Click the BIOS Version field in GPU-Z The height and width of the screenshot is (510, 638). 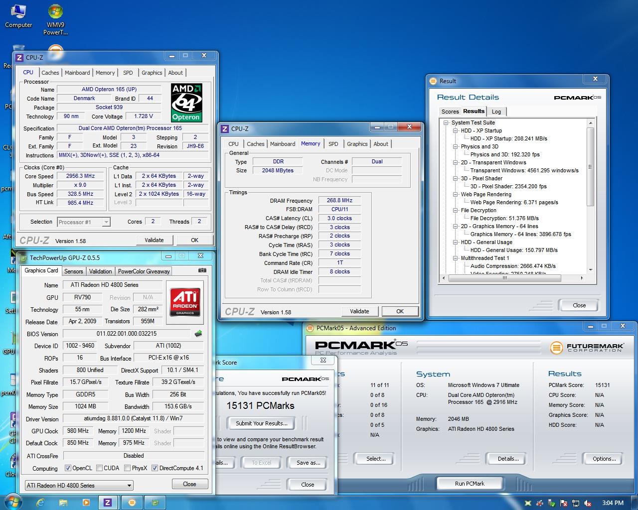click(127, 334)
